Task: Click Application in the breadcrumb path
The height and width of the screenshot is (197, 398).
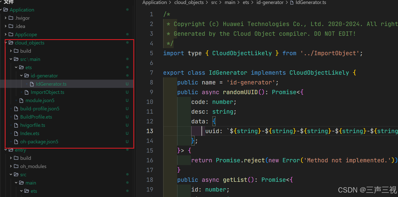Action: (154, 2)
